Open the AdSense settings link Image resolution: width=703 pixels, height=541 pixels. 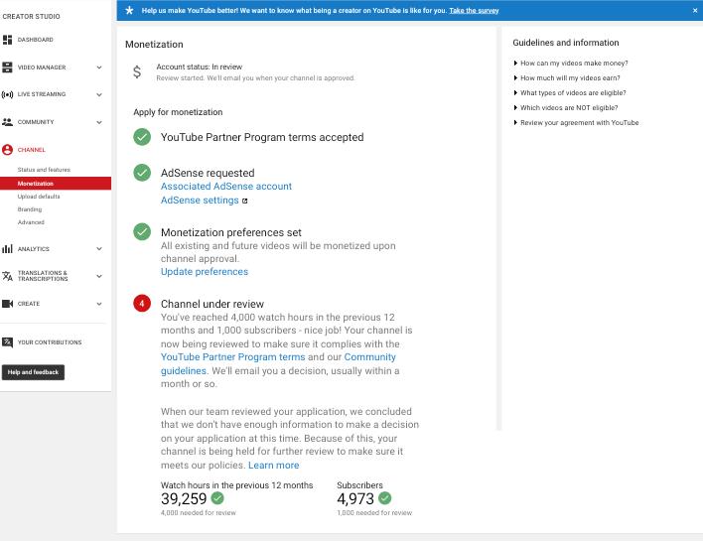(x=200, y=201)
